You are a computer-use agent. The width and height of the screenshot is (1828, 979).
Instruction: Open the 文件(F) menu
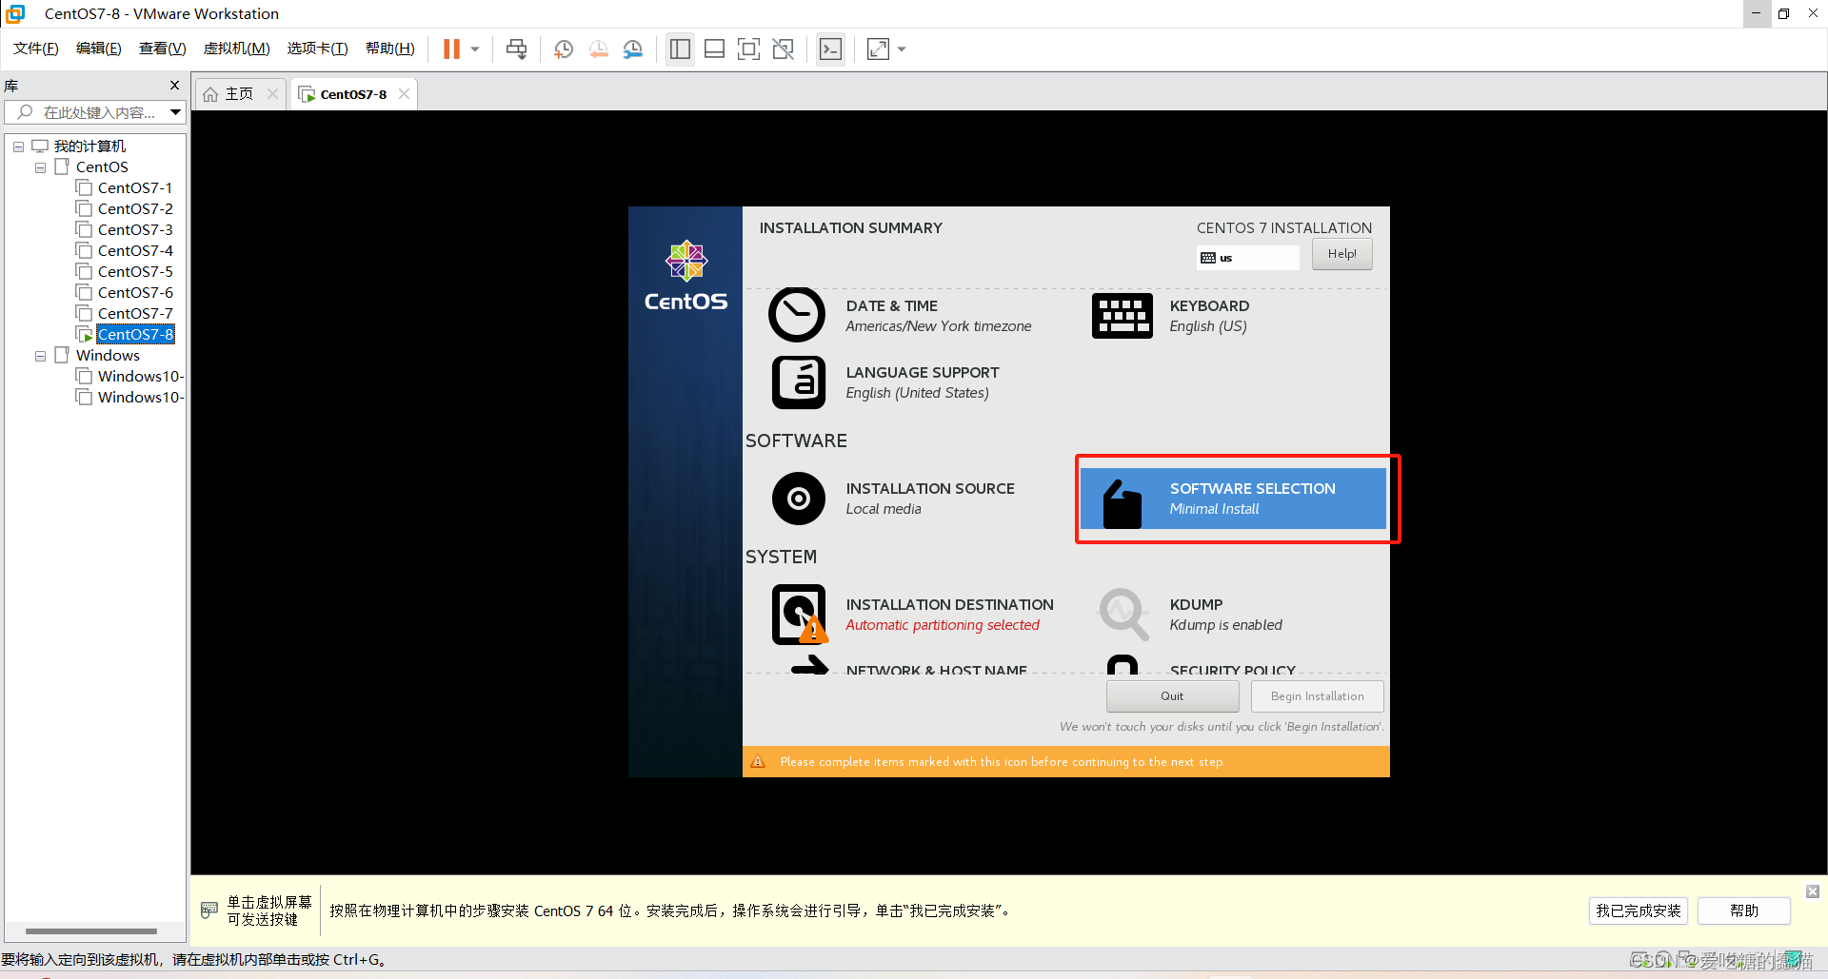(36, 49)
